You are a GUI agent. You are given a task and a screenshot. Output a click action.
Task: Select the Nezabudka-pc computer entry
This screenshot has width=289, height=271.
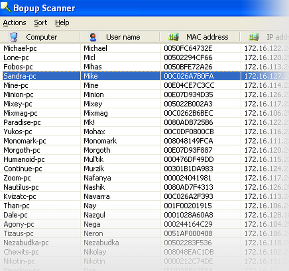point(26,243)
